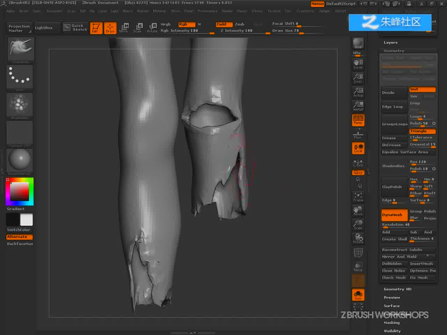Image resolution: width=447 pixels, height=335 pixels.
Task: Expand the Geometry HD section
Action: pos(397,289)
